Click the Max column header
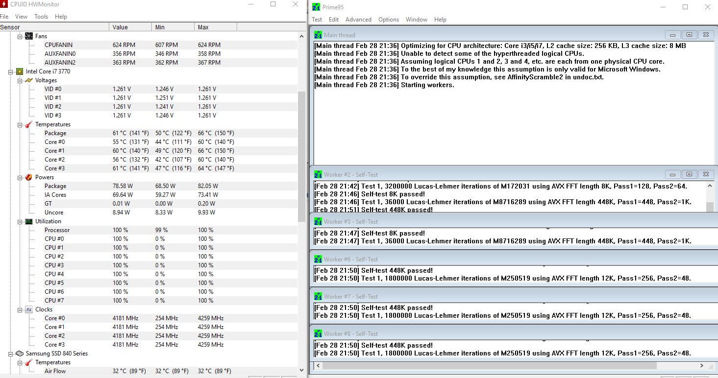Viewport: 718px width, 378px height. (216, 27)
